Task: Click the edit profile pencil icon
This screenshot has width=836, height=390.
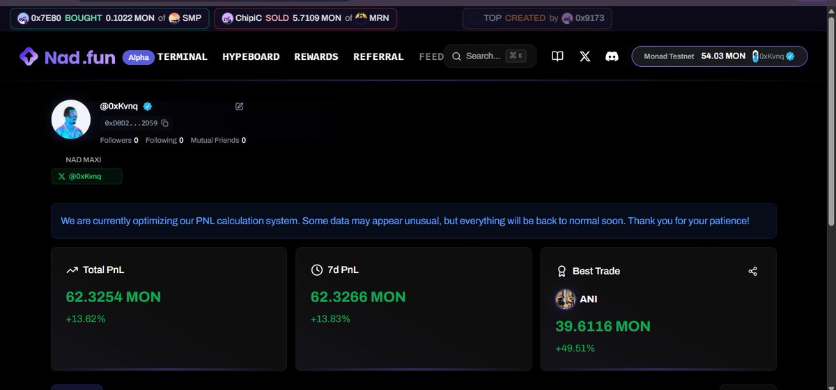Action: tap(240, 107)
